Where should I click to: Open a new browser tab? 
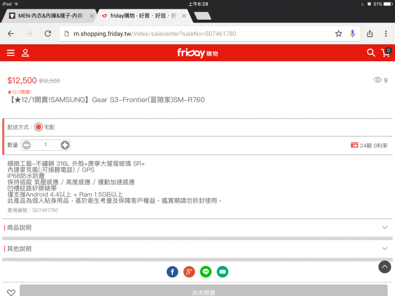point(203,16)
